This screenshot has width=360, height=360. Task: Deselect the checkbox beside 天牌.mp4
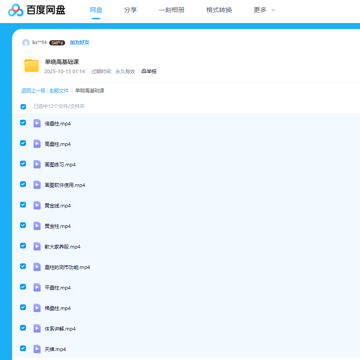pos(23,348)
